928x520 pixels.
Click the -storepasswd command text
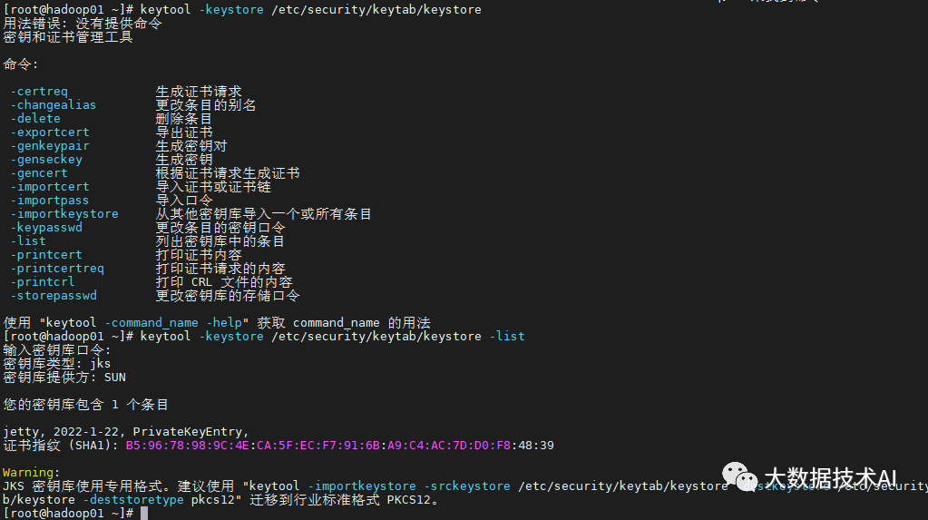point(54,296)
